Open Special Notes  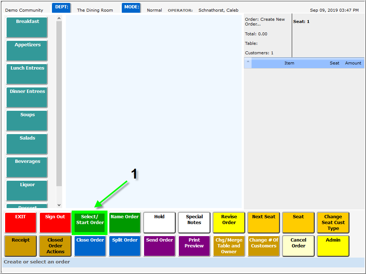point(194,222)
